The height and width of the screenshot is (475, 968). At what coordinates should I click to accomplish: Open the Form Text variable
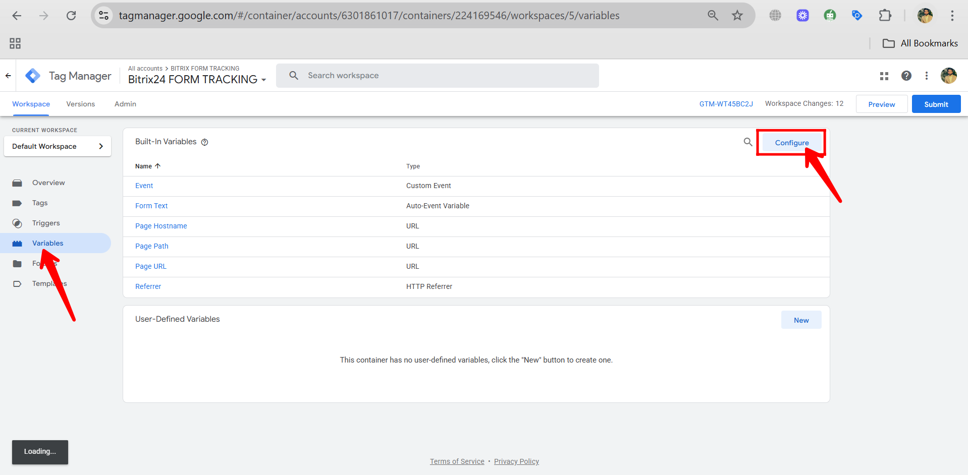pyautogui.click(x=151, y=206)
